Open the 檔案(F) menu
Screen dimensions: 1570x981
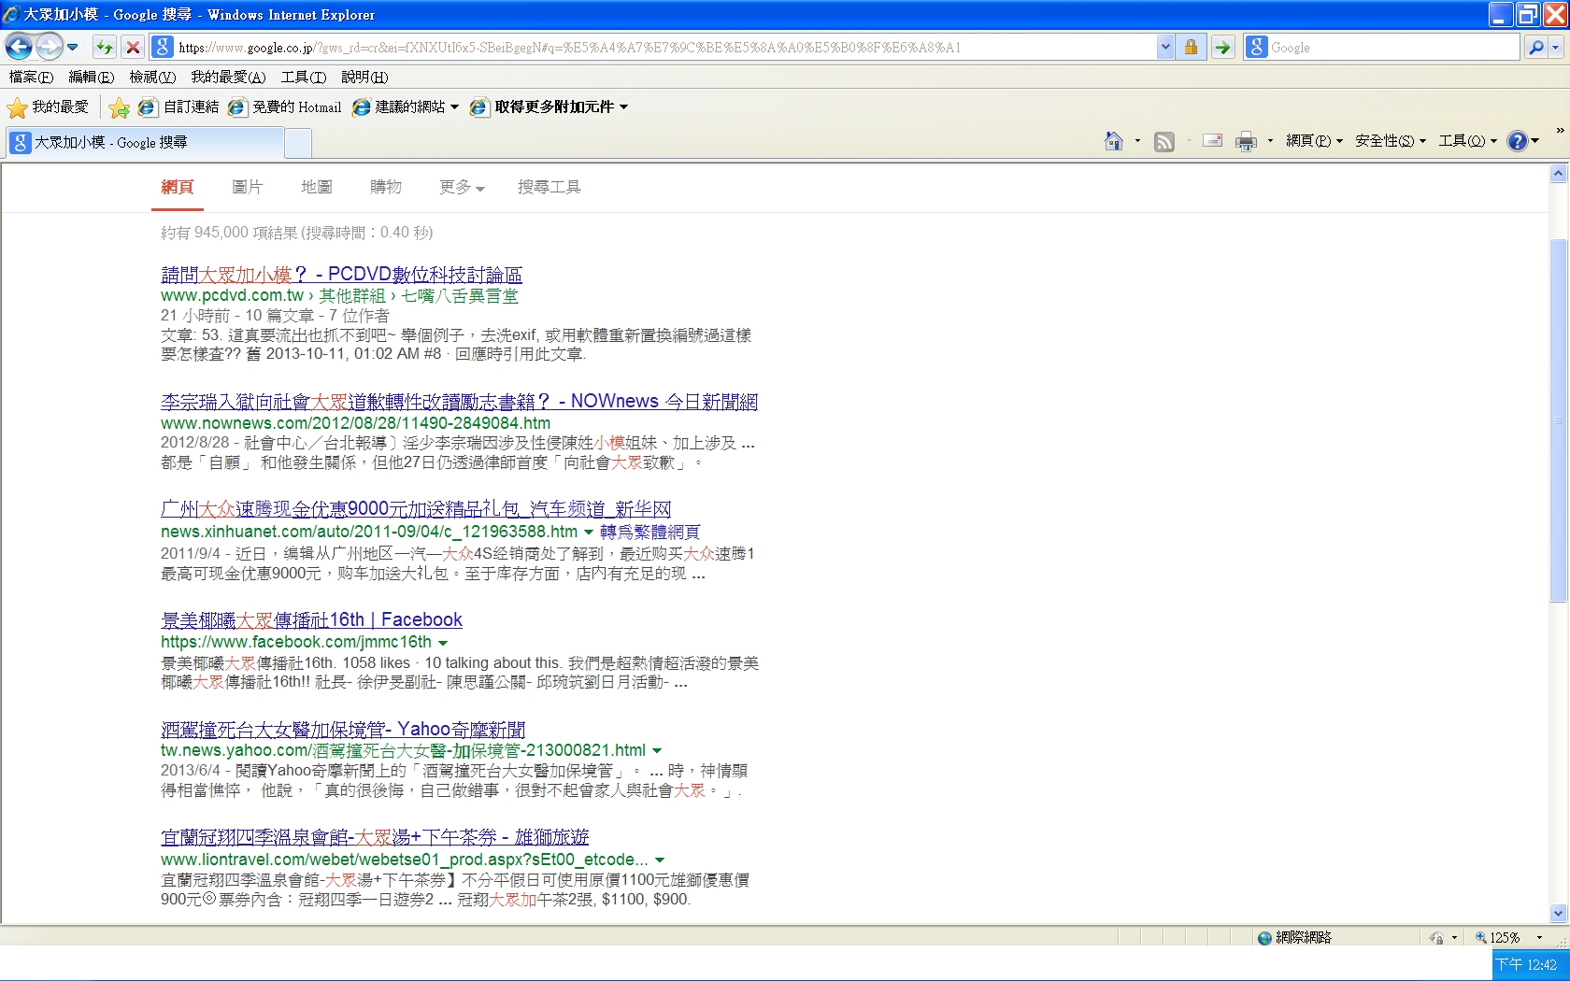[31, 77]
